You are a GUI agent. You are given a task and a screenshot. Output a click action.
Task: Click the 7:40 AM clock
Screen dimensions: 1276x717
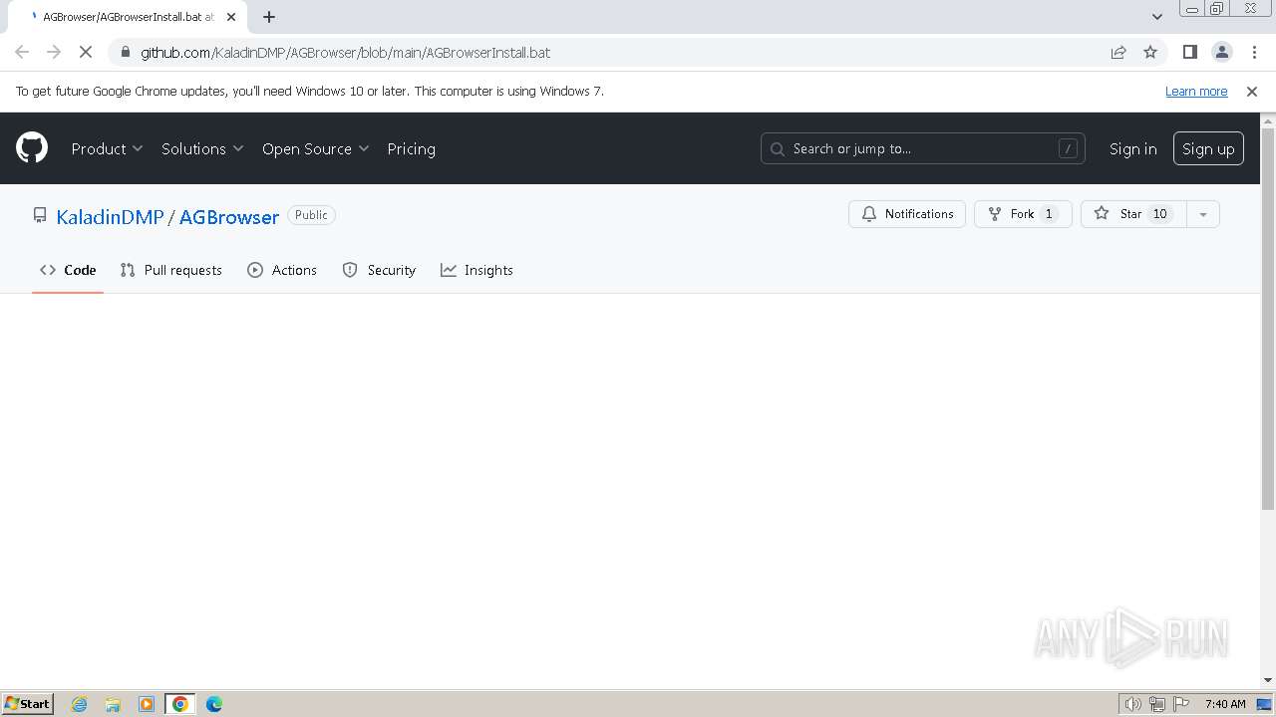click(x=1225, y=703)
